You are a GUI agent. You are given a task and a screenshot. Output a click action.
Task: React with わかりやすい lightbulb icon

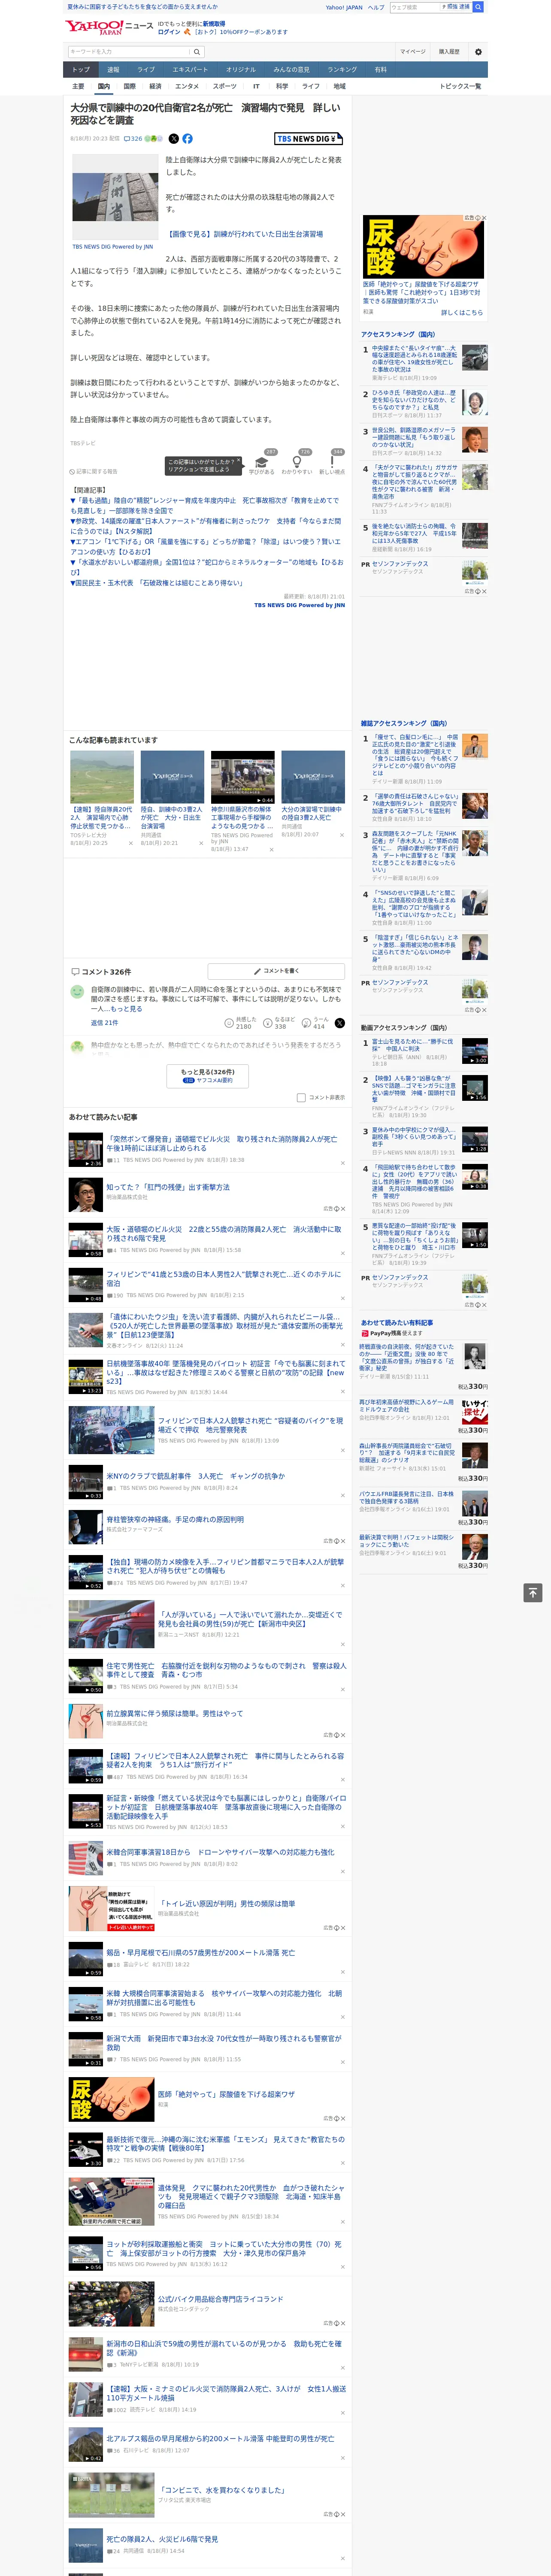click(x=297, y=461)
